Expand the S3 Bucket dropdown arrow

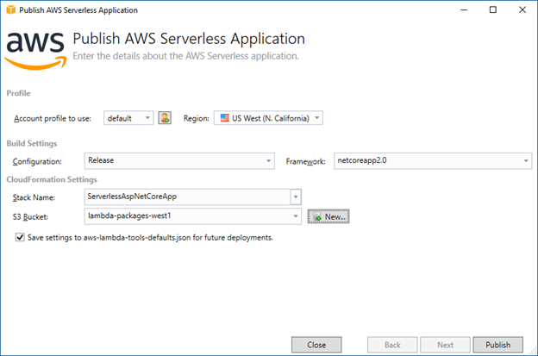(x=296, y=216)
